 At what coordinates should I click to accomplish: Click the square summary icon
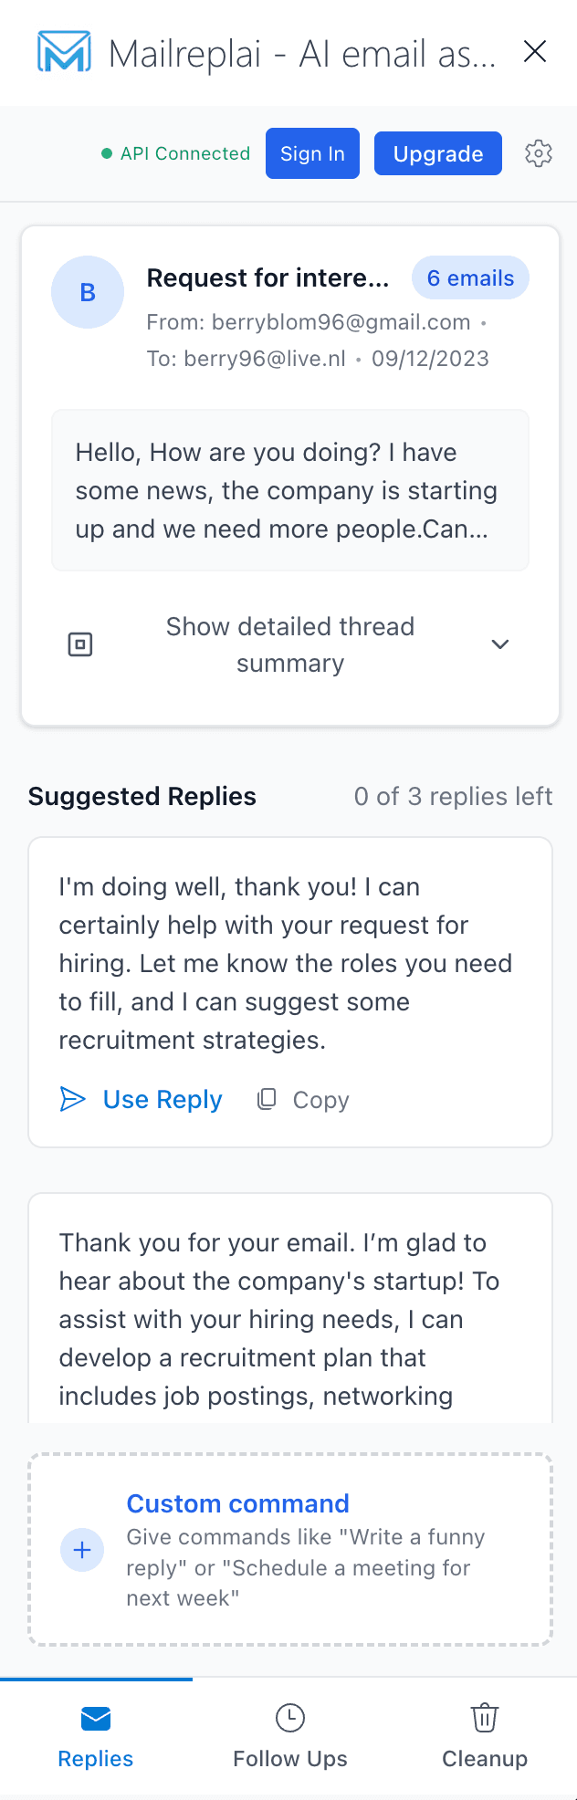(80, 644)
